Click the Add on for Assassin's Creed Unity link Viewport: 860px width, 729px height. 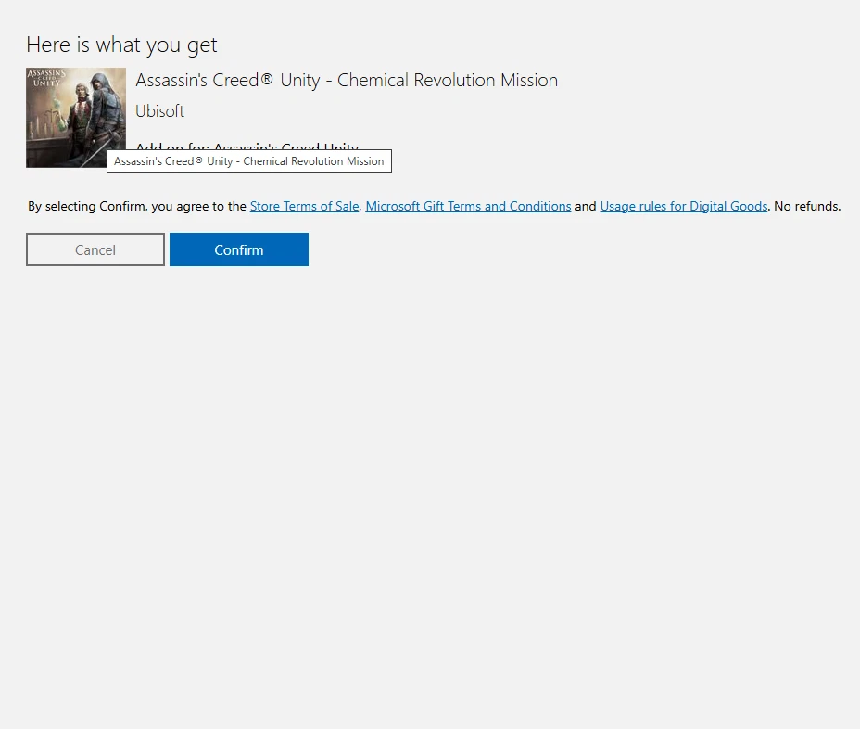247,147
